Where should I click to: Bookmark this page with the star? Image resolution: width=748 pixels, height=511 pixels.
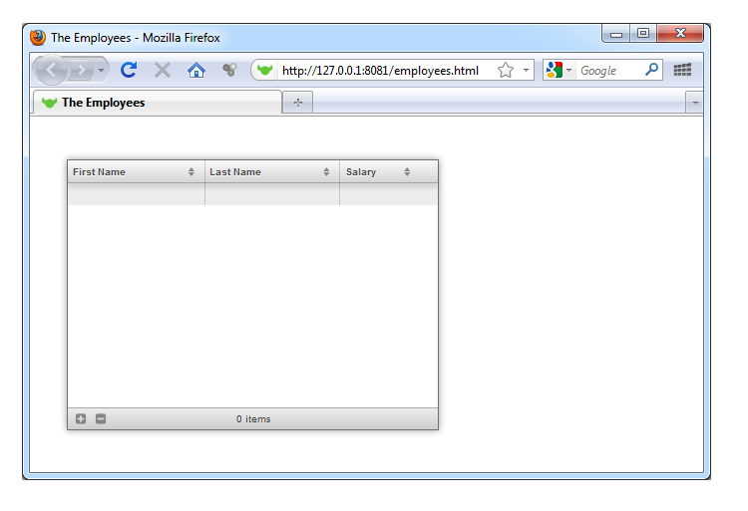pyautogui.click(x=506, y=71)
